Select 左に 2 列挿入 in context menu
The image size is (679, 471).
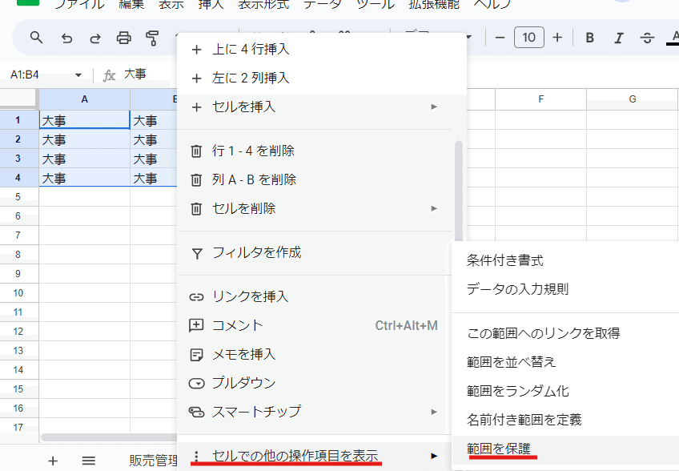point(322,78)
